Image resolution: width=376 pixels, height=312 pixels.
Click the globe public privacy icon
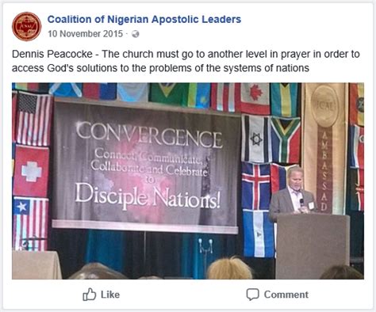pos(136,34)
